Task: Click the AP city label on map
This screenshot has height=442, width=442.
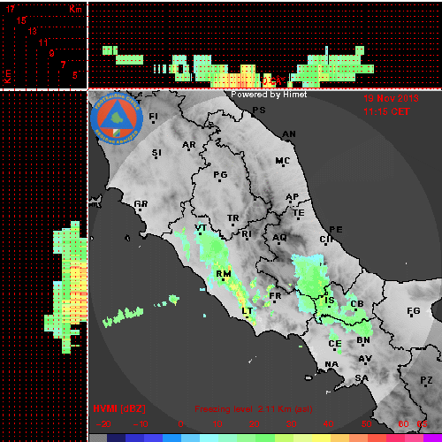Action: (293, 197)
